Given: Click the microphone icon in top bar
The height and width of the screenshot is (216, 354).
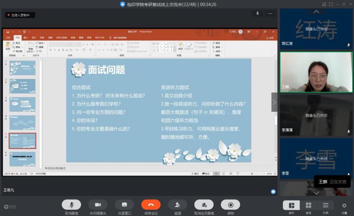Looking at the screenshot, I should (257, 14).
